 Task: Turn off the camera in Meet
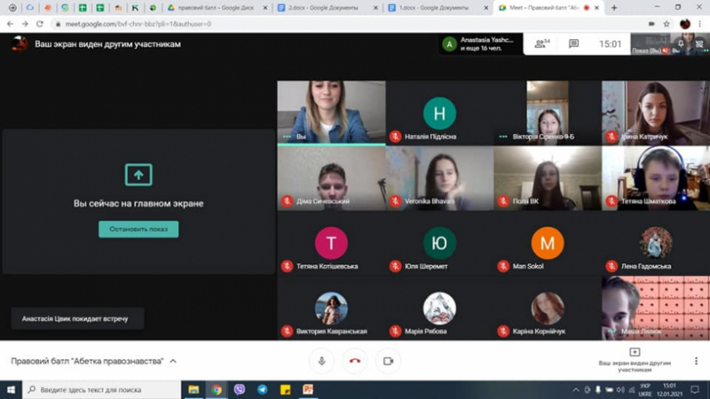(x=387, y=362)
